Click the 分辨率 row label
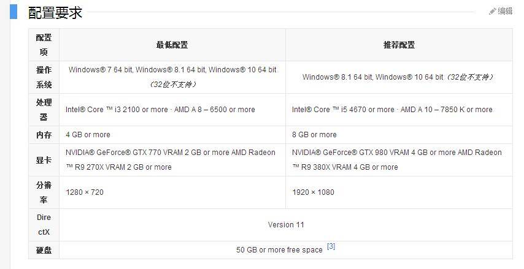 pyautogui.click(x=44, y=192)
